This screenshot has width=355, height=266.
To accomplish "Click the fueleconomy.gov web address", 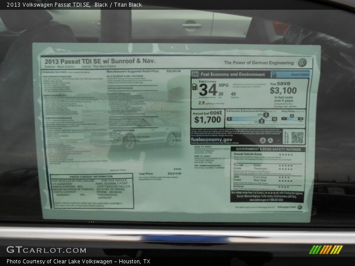I will click(x=211, y=139).
